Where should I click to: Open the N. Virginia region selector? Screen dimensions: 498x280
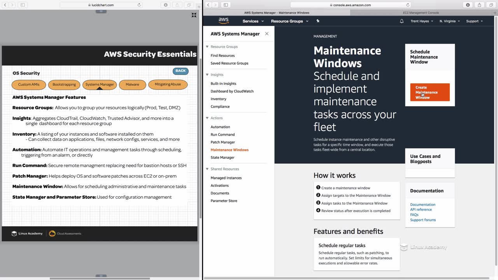[449, 21]
